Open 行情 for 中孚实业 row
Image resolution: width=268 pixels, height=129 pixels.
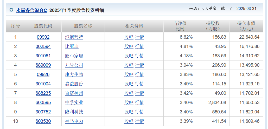click(139, 103)
